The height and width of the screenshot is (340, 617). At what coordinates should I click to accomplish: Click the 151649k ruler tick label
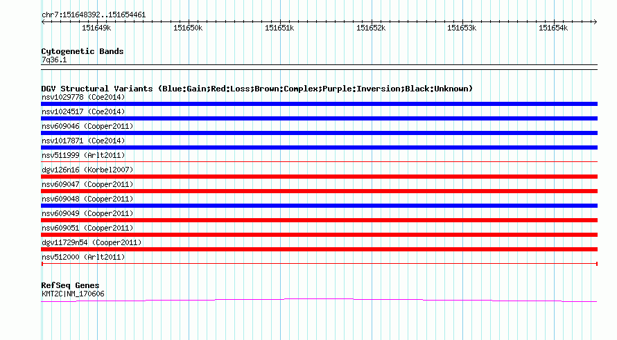(x=96, y=28)
